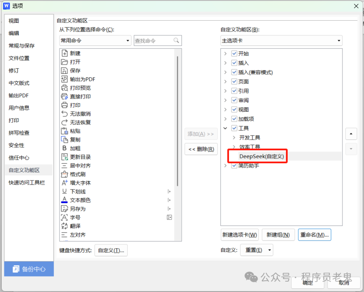Viewport: 364px width, 292px height.
Task: Toggle the 审阅 checkbox
Action: click(x=234, y=100)
